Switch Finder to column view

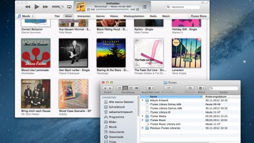pyautogui.click(x=131, y=88)
